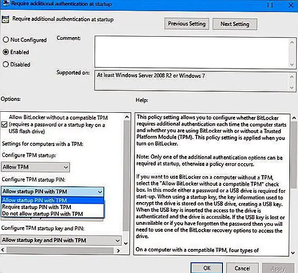Choose Require startup PIN with TPM option
The height and width of the screenshot is (273, 298).
coord(37,207)
